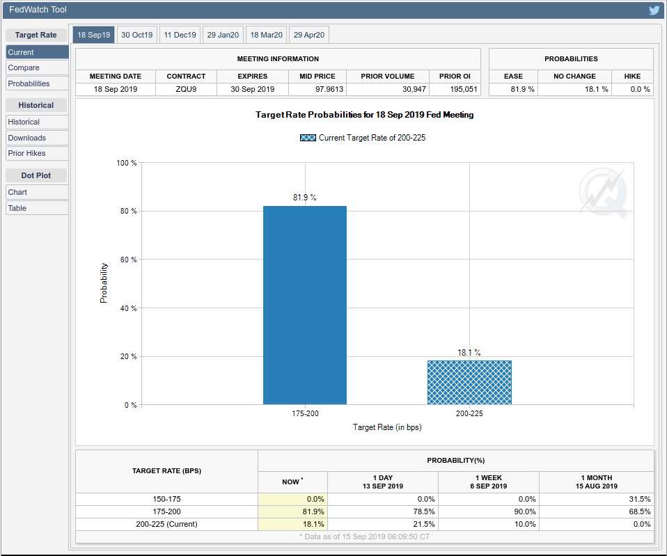Click the hatched 200-225 bar
667x556 pixels.
(470, 383)
